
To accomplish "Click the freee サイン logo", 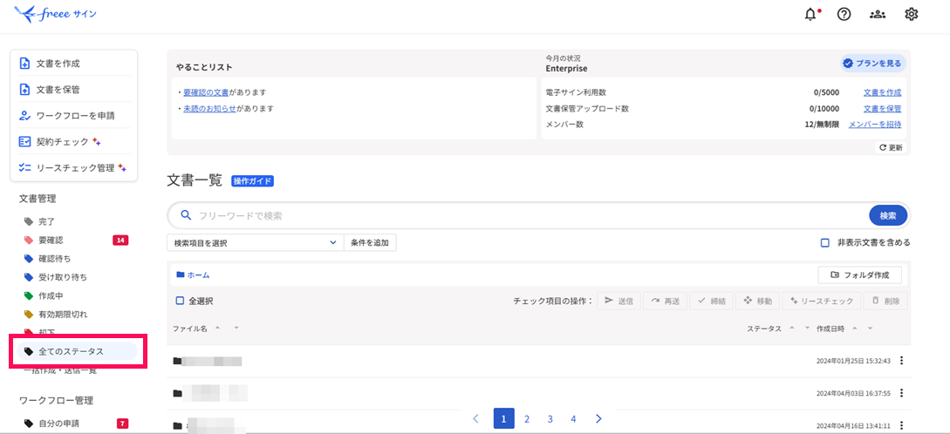I will tap(55, 13).
